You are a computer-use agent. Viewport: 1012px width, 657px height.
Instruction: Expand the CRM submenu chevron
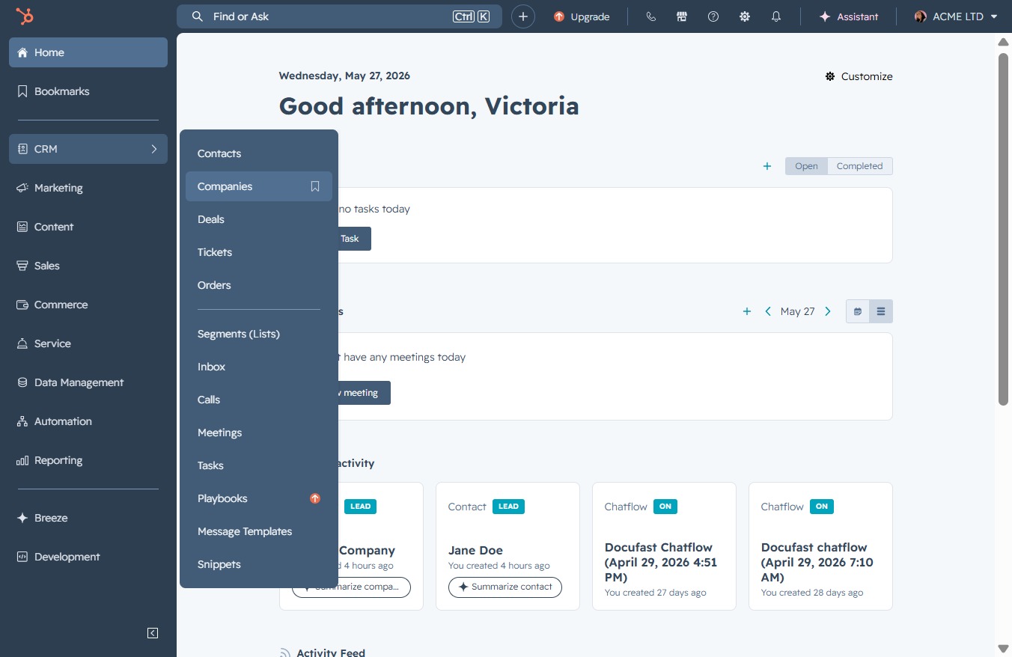pyautogui.click(x=154, y=149)
